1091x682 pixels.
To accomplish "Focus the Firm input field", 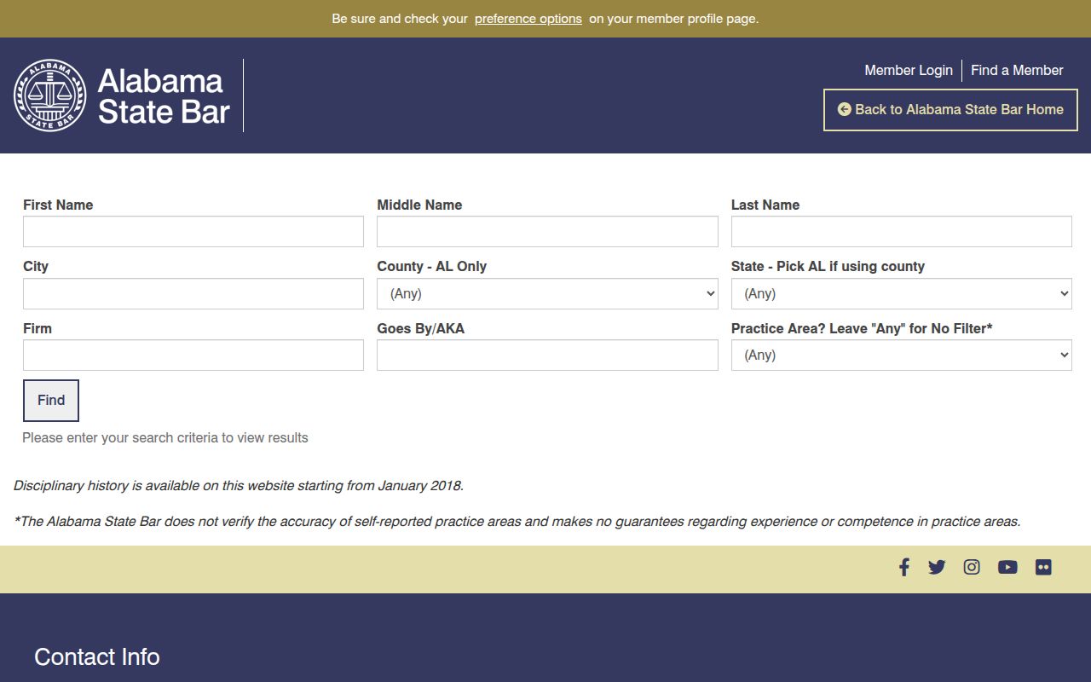I will pos(193,355).
